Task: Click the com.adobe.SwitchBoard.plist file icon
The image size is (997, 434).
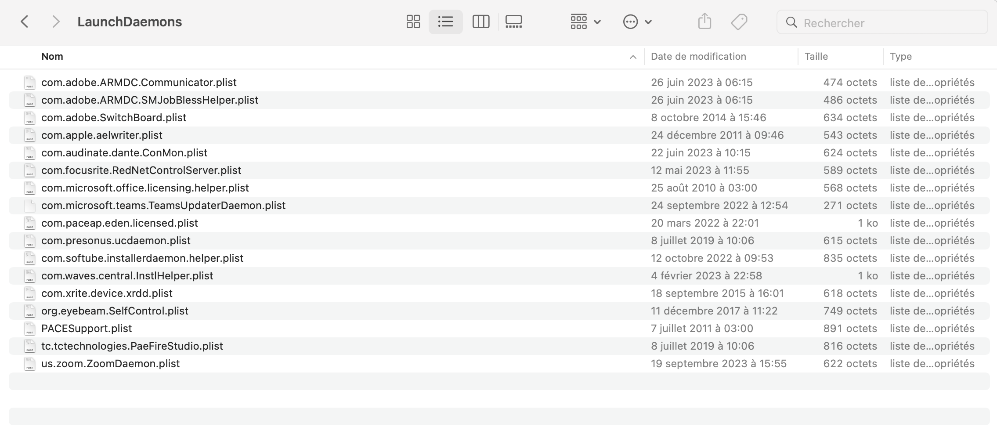Action: [x=30, y=117]
